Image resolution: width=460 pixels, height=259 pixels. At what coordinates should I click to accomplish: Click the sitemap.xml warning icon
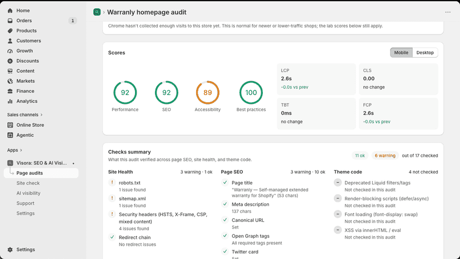click(112, 198)
